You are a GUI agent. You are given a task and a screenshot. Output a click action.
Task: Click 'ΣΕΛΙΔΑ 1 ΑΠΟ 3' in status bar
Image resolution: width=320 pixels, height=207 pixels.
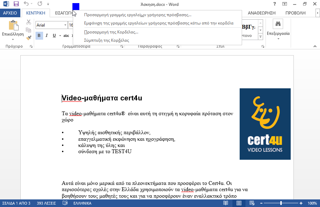pyautogui.click(x=16, y=203)
